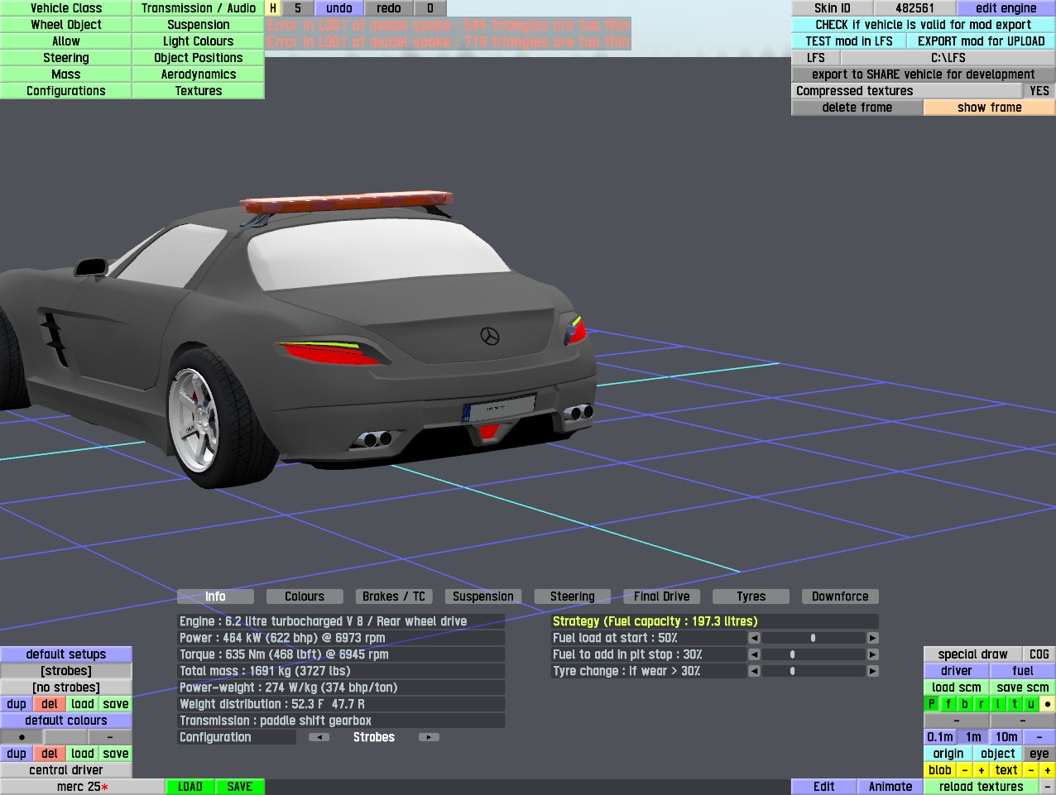Open the Info setup tab
Image resolution: width=1056 pixels, height=795 pixels.
[215, 596]
